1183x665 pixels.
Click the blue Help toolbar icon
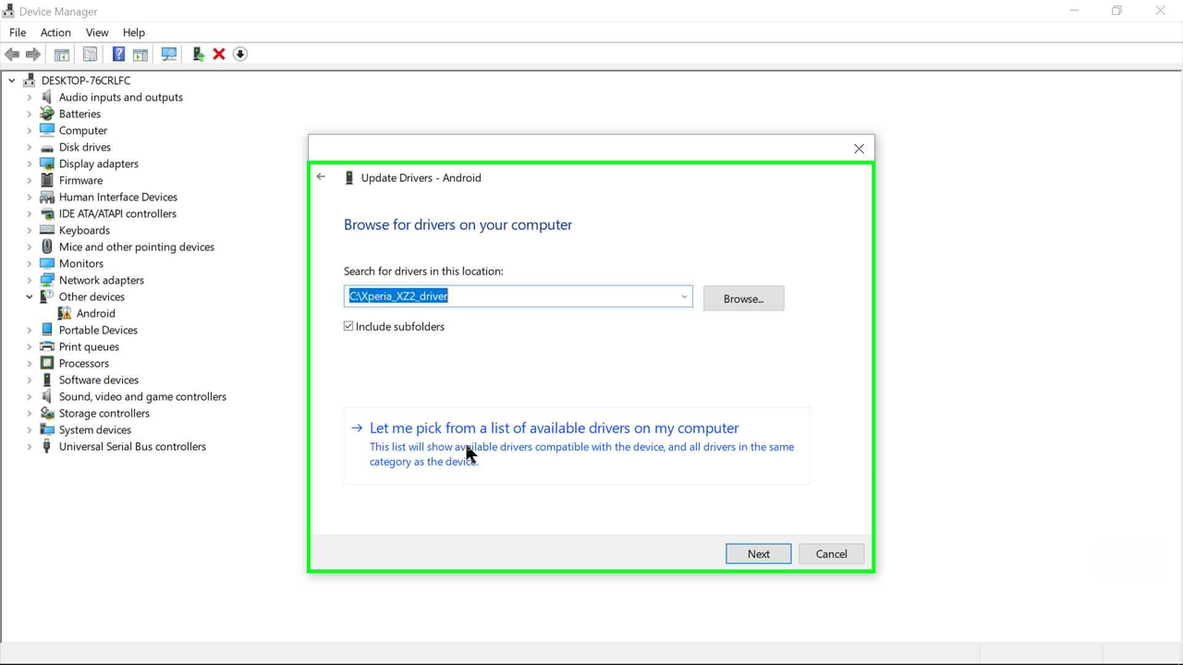point(118,54)
